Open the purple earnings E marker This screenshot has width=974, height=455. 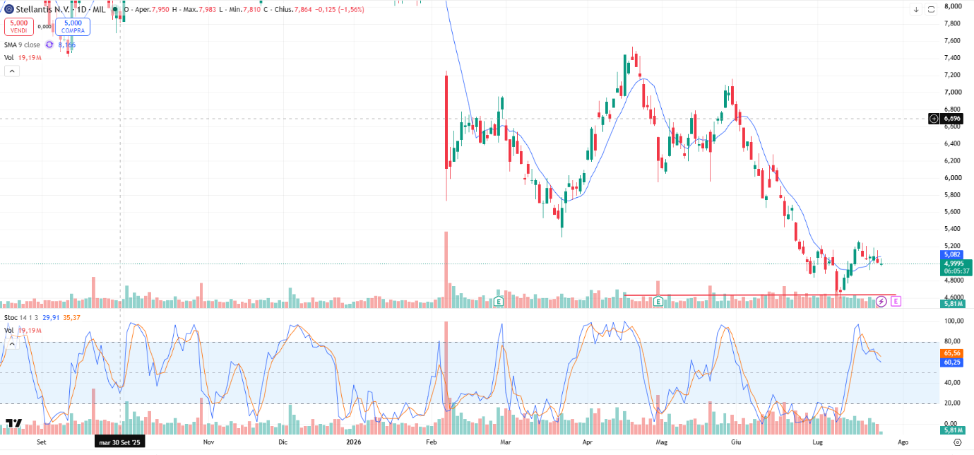point(896,302)
